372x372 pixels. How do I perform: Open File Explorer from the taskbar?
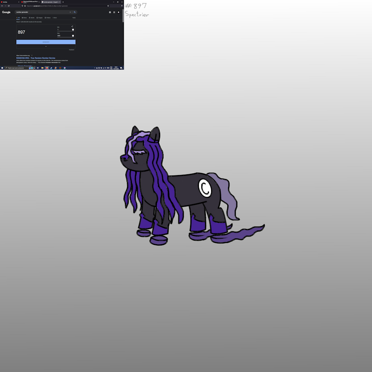tap(42, 68)
